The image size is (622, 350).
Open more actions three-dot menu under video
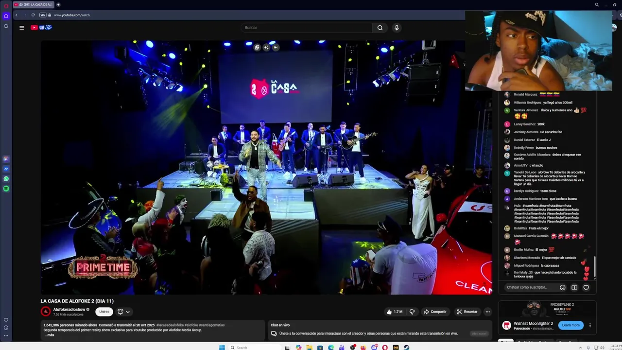click(x=487, y=312)
